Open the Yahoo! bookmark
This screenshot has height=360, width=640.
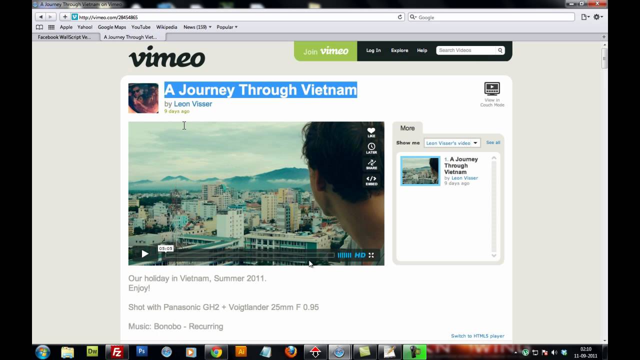tap(85, 27)
